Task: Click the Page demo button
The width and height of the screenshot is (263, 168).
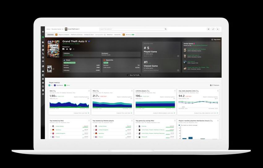Action: (216, 40)
